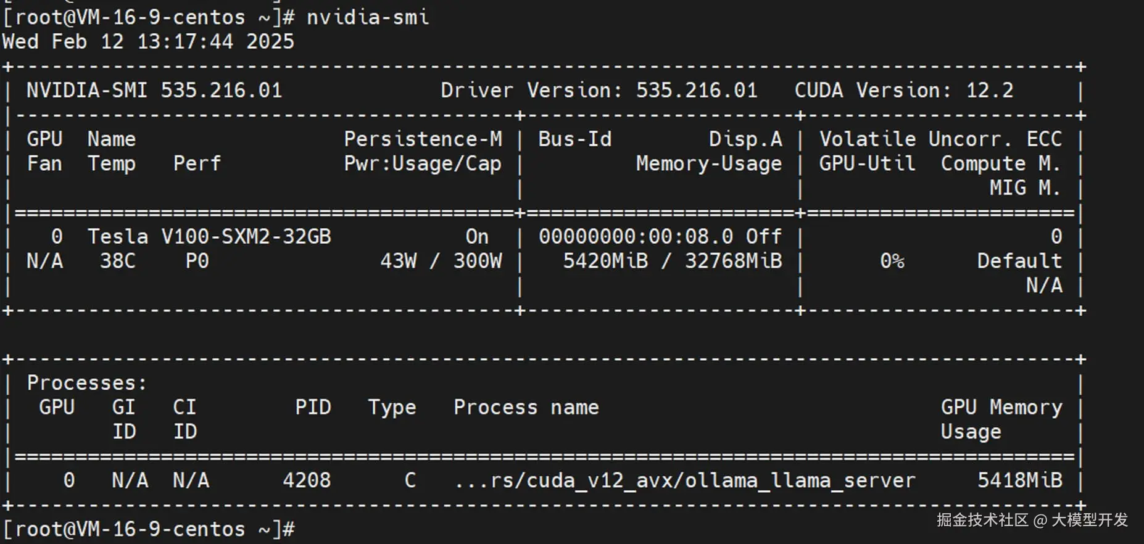This screenshot has width=1144, height=544.
Task: Click the bottom shell prompt line
Action: 148,529
